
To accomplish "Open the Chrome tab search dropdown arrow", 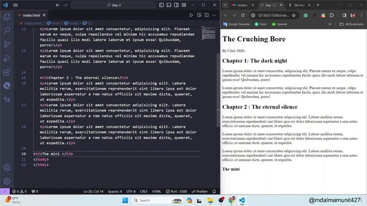I will click(x=225, y=5).
